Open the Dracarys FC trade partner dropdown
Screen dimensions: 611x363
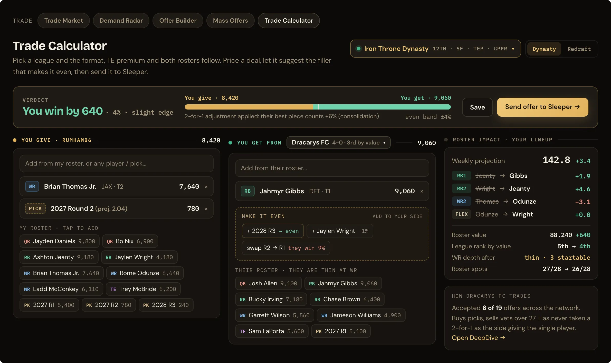[338, 142]
